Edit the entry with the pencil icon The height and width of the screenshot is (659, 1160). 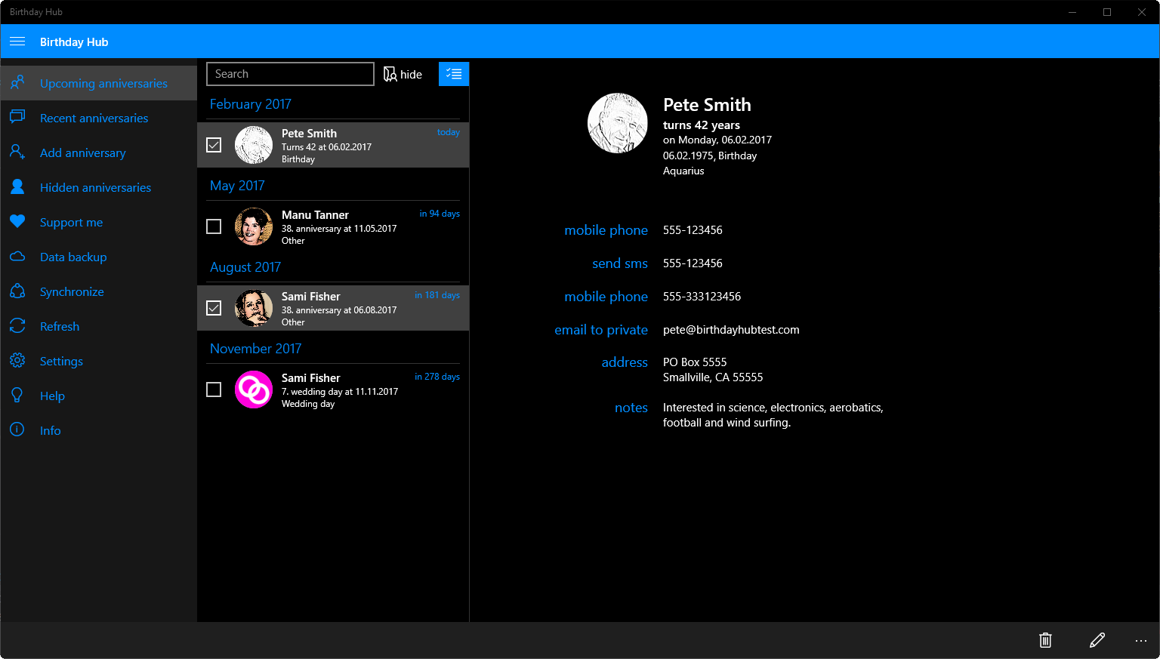click(1097, 640)
